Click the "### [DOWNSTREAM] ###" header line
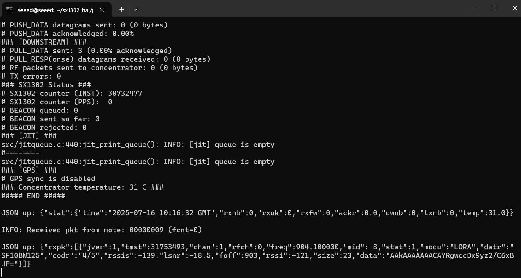This screenshot has width=521, height=278. (x=44, y=42)
